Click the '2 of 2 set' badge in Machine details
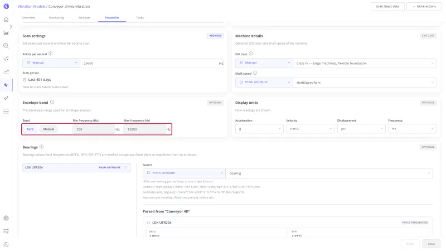The height and width of the screenshot is (251, 446). point(428,36)
